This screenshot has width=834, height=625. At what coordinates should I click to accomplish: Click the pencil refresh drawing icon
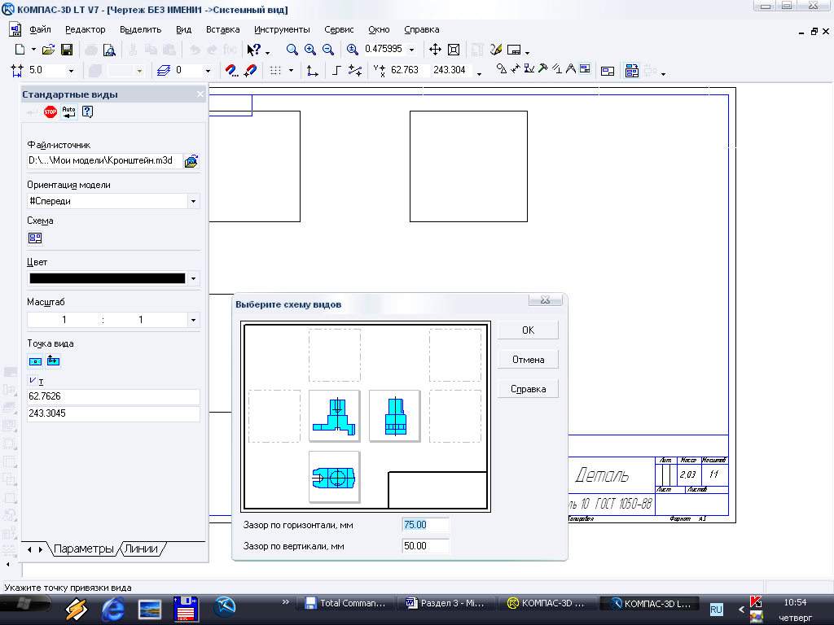(x=496, y=50)
